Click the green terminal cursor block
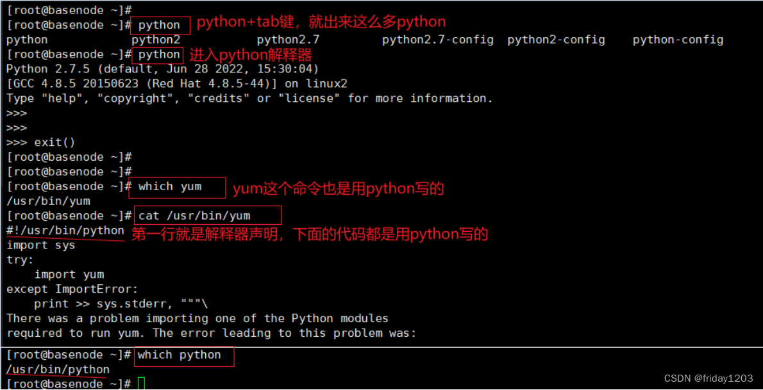The height and width of the screenshot is (390, 763). pos(141,383)
